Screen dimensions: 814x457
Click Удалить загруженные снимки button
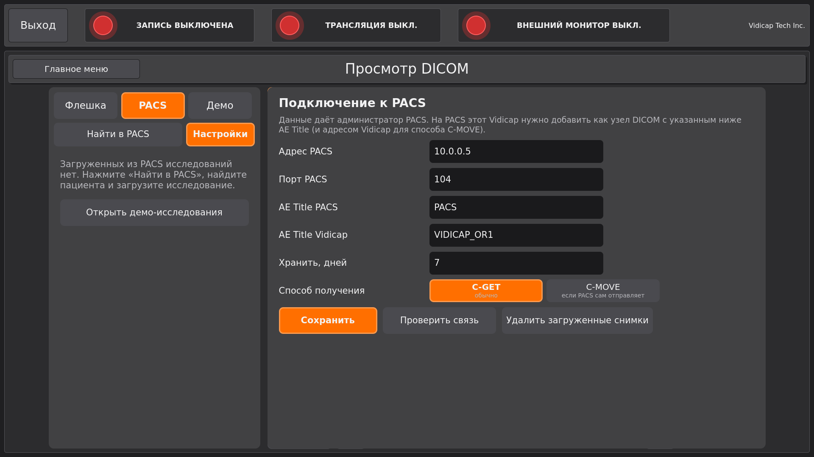pos(577,320)
